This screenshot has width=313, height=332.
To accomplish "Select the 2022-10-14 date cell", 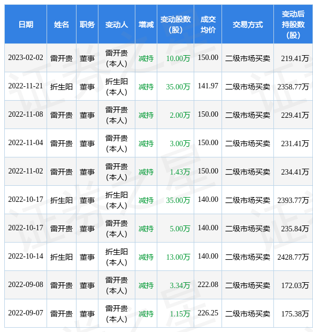I will coord(26,256).
